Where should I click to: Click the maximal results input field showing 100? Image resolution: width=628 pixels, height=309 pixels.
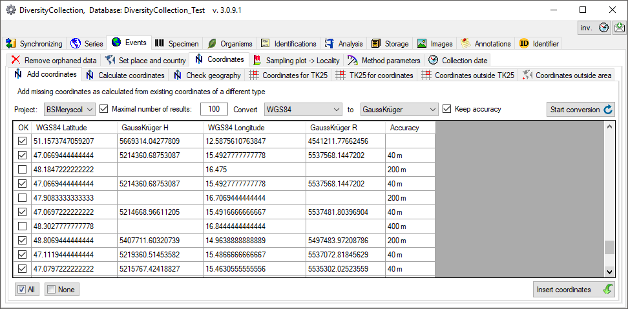pyautogui.click(x=215, y=109)
